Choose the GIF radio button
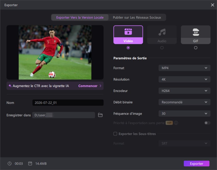 (x=196, y=48)
